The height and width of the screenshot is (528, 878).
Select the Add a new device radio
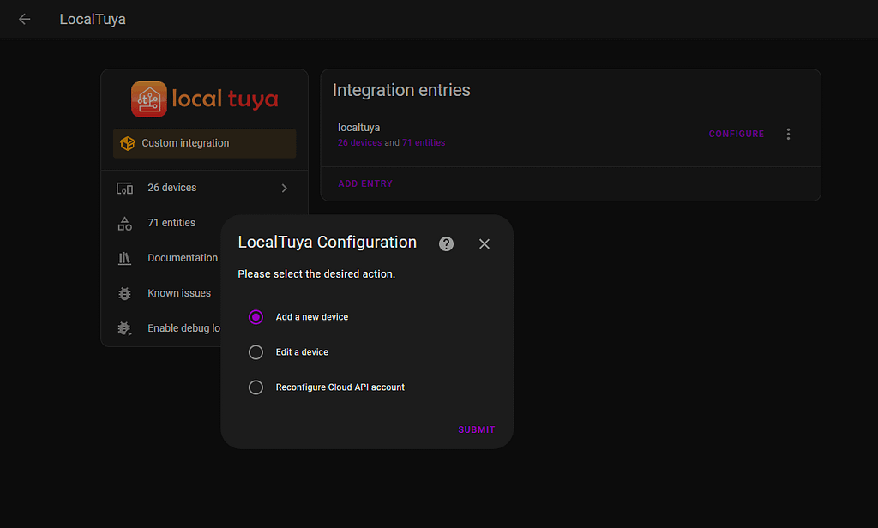click(x=256, y=317)
